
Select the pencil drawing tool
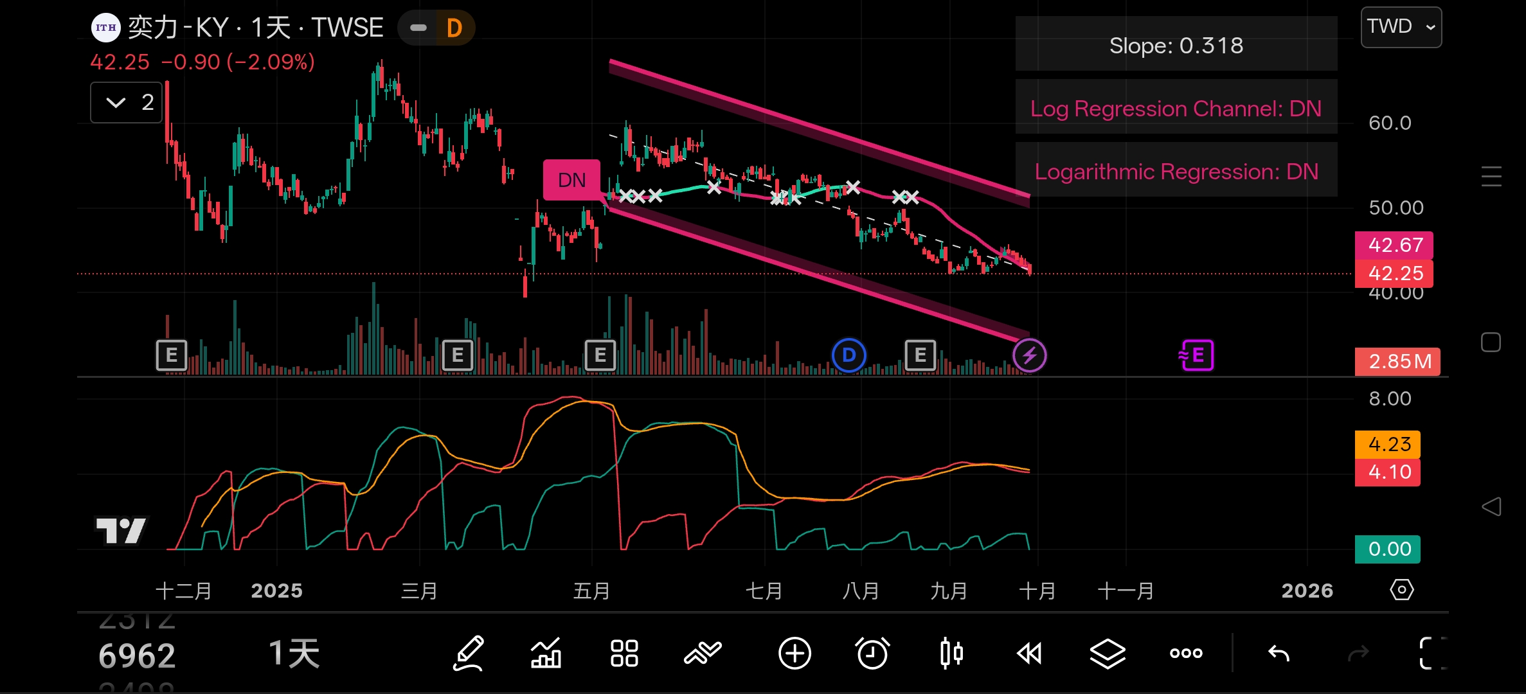(469, 654)
